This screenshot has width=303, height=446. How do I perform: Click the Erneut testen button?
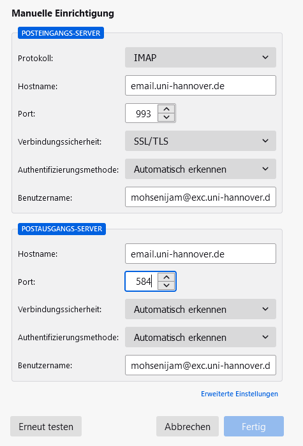click(46, 426)
